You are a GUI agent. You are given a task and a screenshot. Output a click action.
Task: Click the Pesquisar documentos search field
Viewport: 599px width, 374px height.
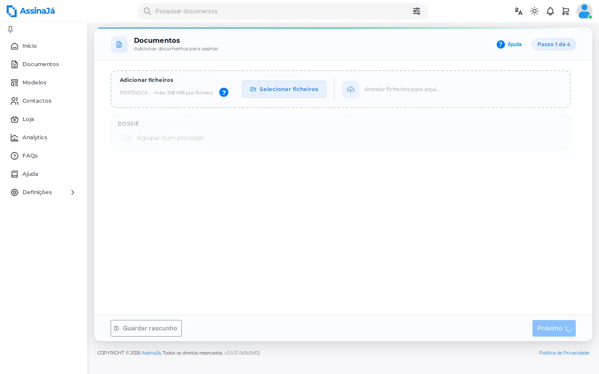click(x=283, y=11)
